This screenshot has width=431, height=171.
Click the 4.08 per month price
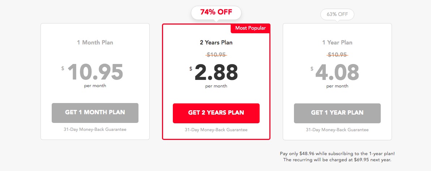[x=337, y=72]
